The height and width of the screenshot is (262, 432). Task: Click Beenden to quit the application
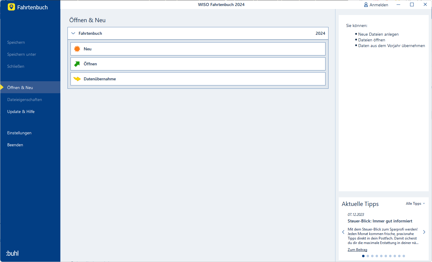(x=15, y=145)
